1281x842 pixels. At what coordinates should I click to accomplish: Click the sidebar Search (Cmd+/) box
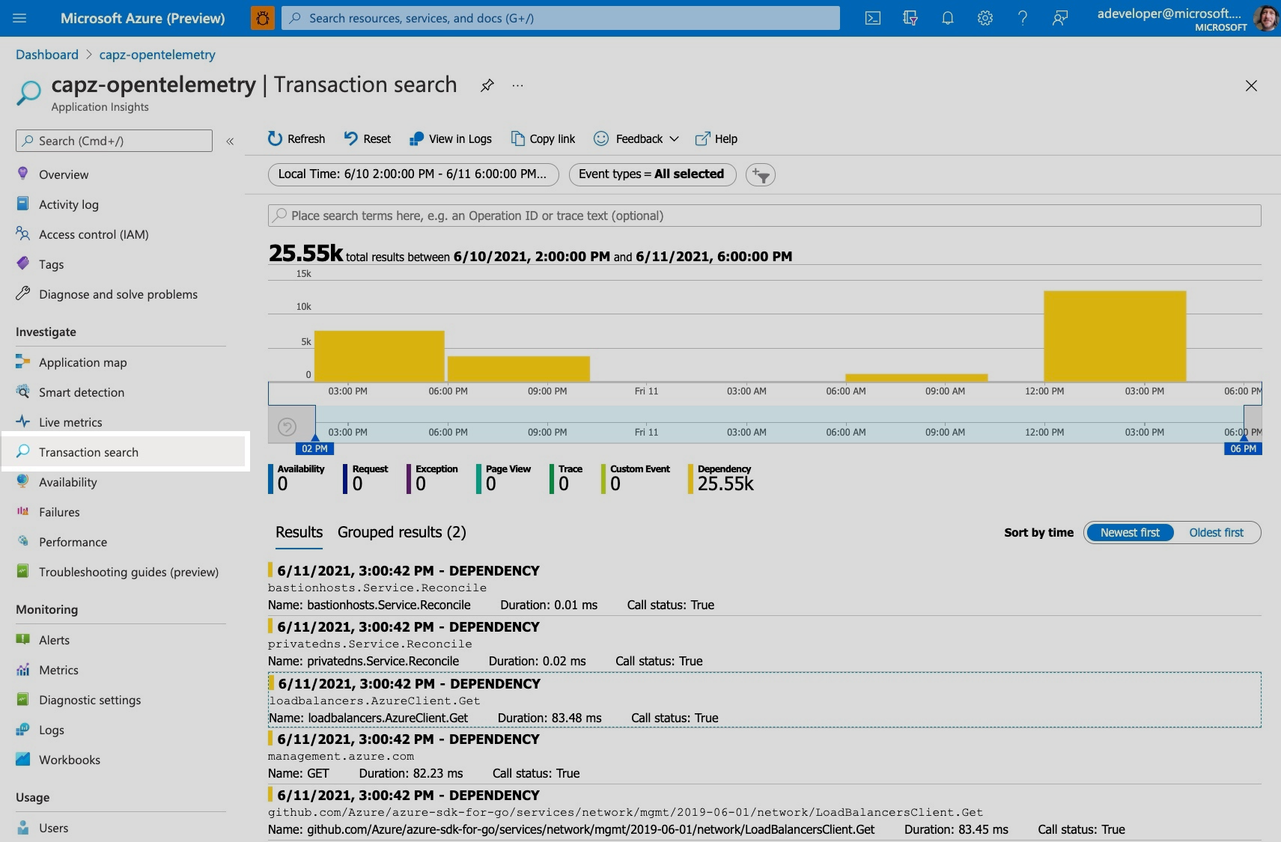[x=114, y=141]
